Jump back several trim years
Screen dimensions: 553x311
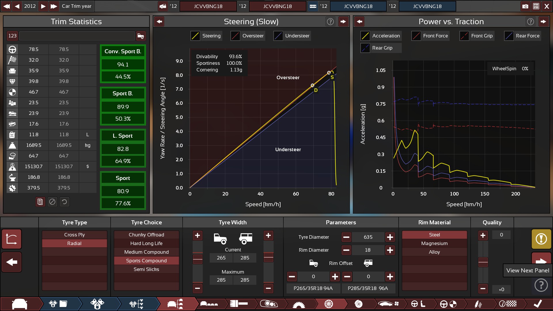pyautogui.click(x=6, y=6)
